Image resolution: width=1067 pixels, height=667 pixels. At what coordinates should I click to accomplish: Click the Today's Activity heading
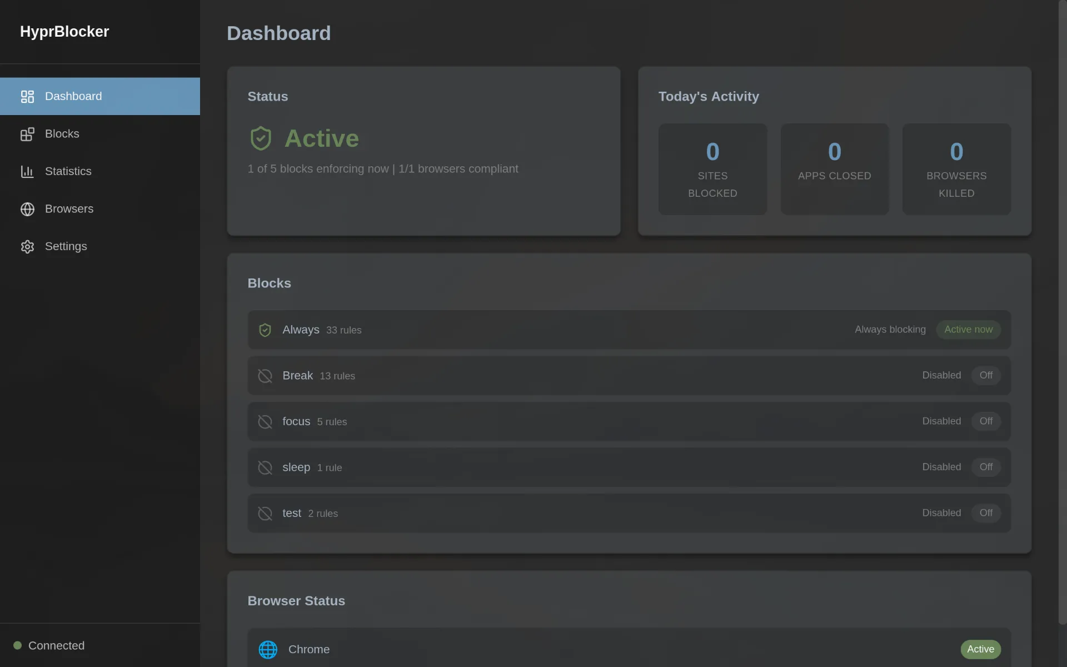[x=709, y=96]
